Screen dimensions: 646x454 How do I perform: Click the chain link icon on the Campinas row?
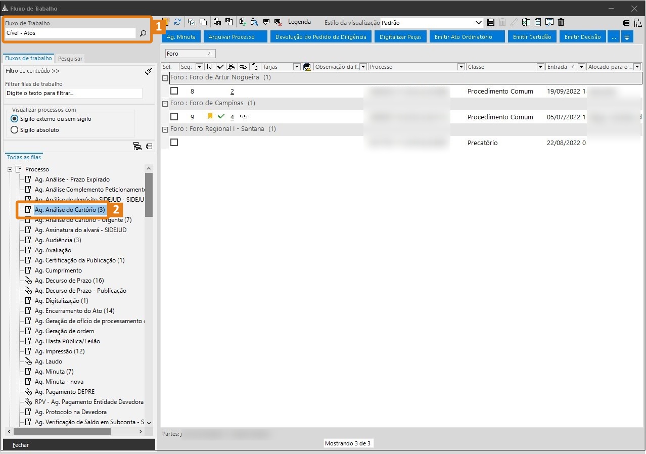tap(243, 117)
